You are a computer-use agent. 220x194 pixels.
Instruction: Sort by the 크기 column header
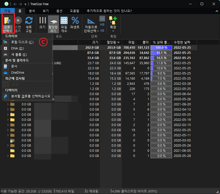click(89, 42)
